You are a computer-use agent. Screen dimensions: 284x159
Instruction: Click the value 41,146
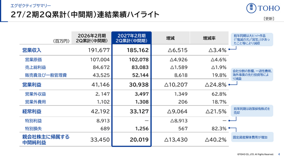point(101,84)
